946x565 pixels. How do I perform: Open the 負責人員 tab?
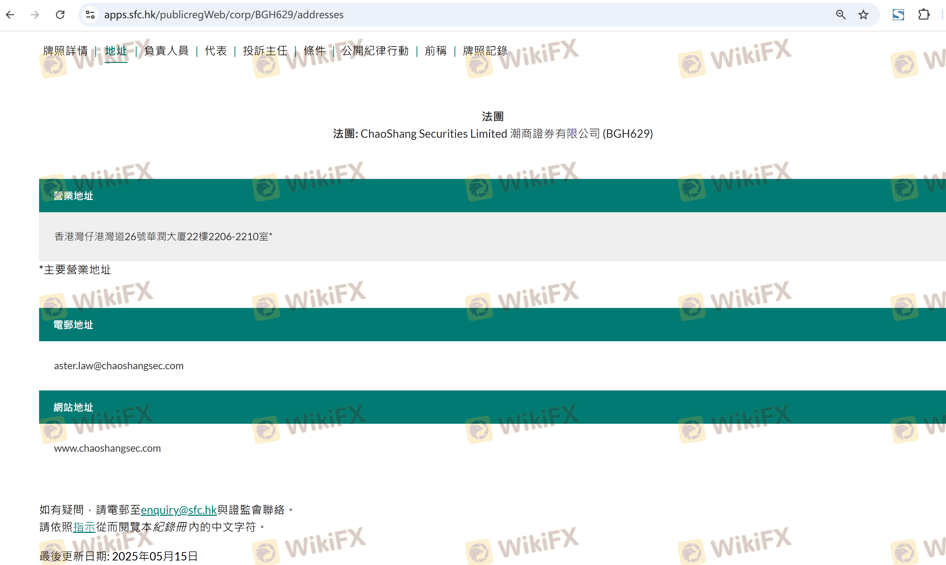167,51
